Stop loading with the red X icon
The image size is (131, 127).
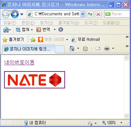point(98,14)
